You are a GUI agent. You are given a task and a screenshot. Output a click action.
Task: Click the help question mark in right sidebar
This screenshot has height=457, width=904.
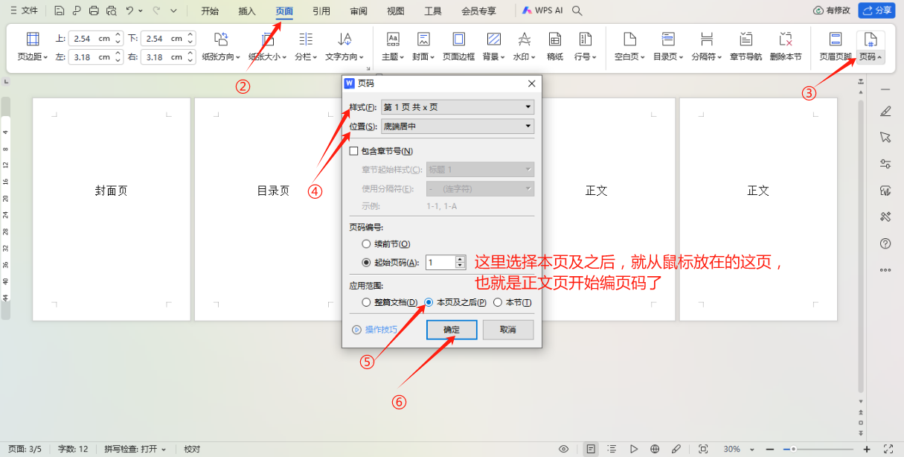click(885, 243)
